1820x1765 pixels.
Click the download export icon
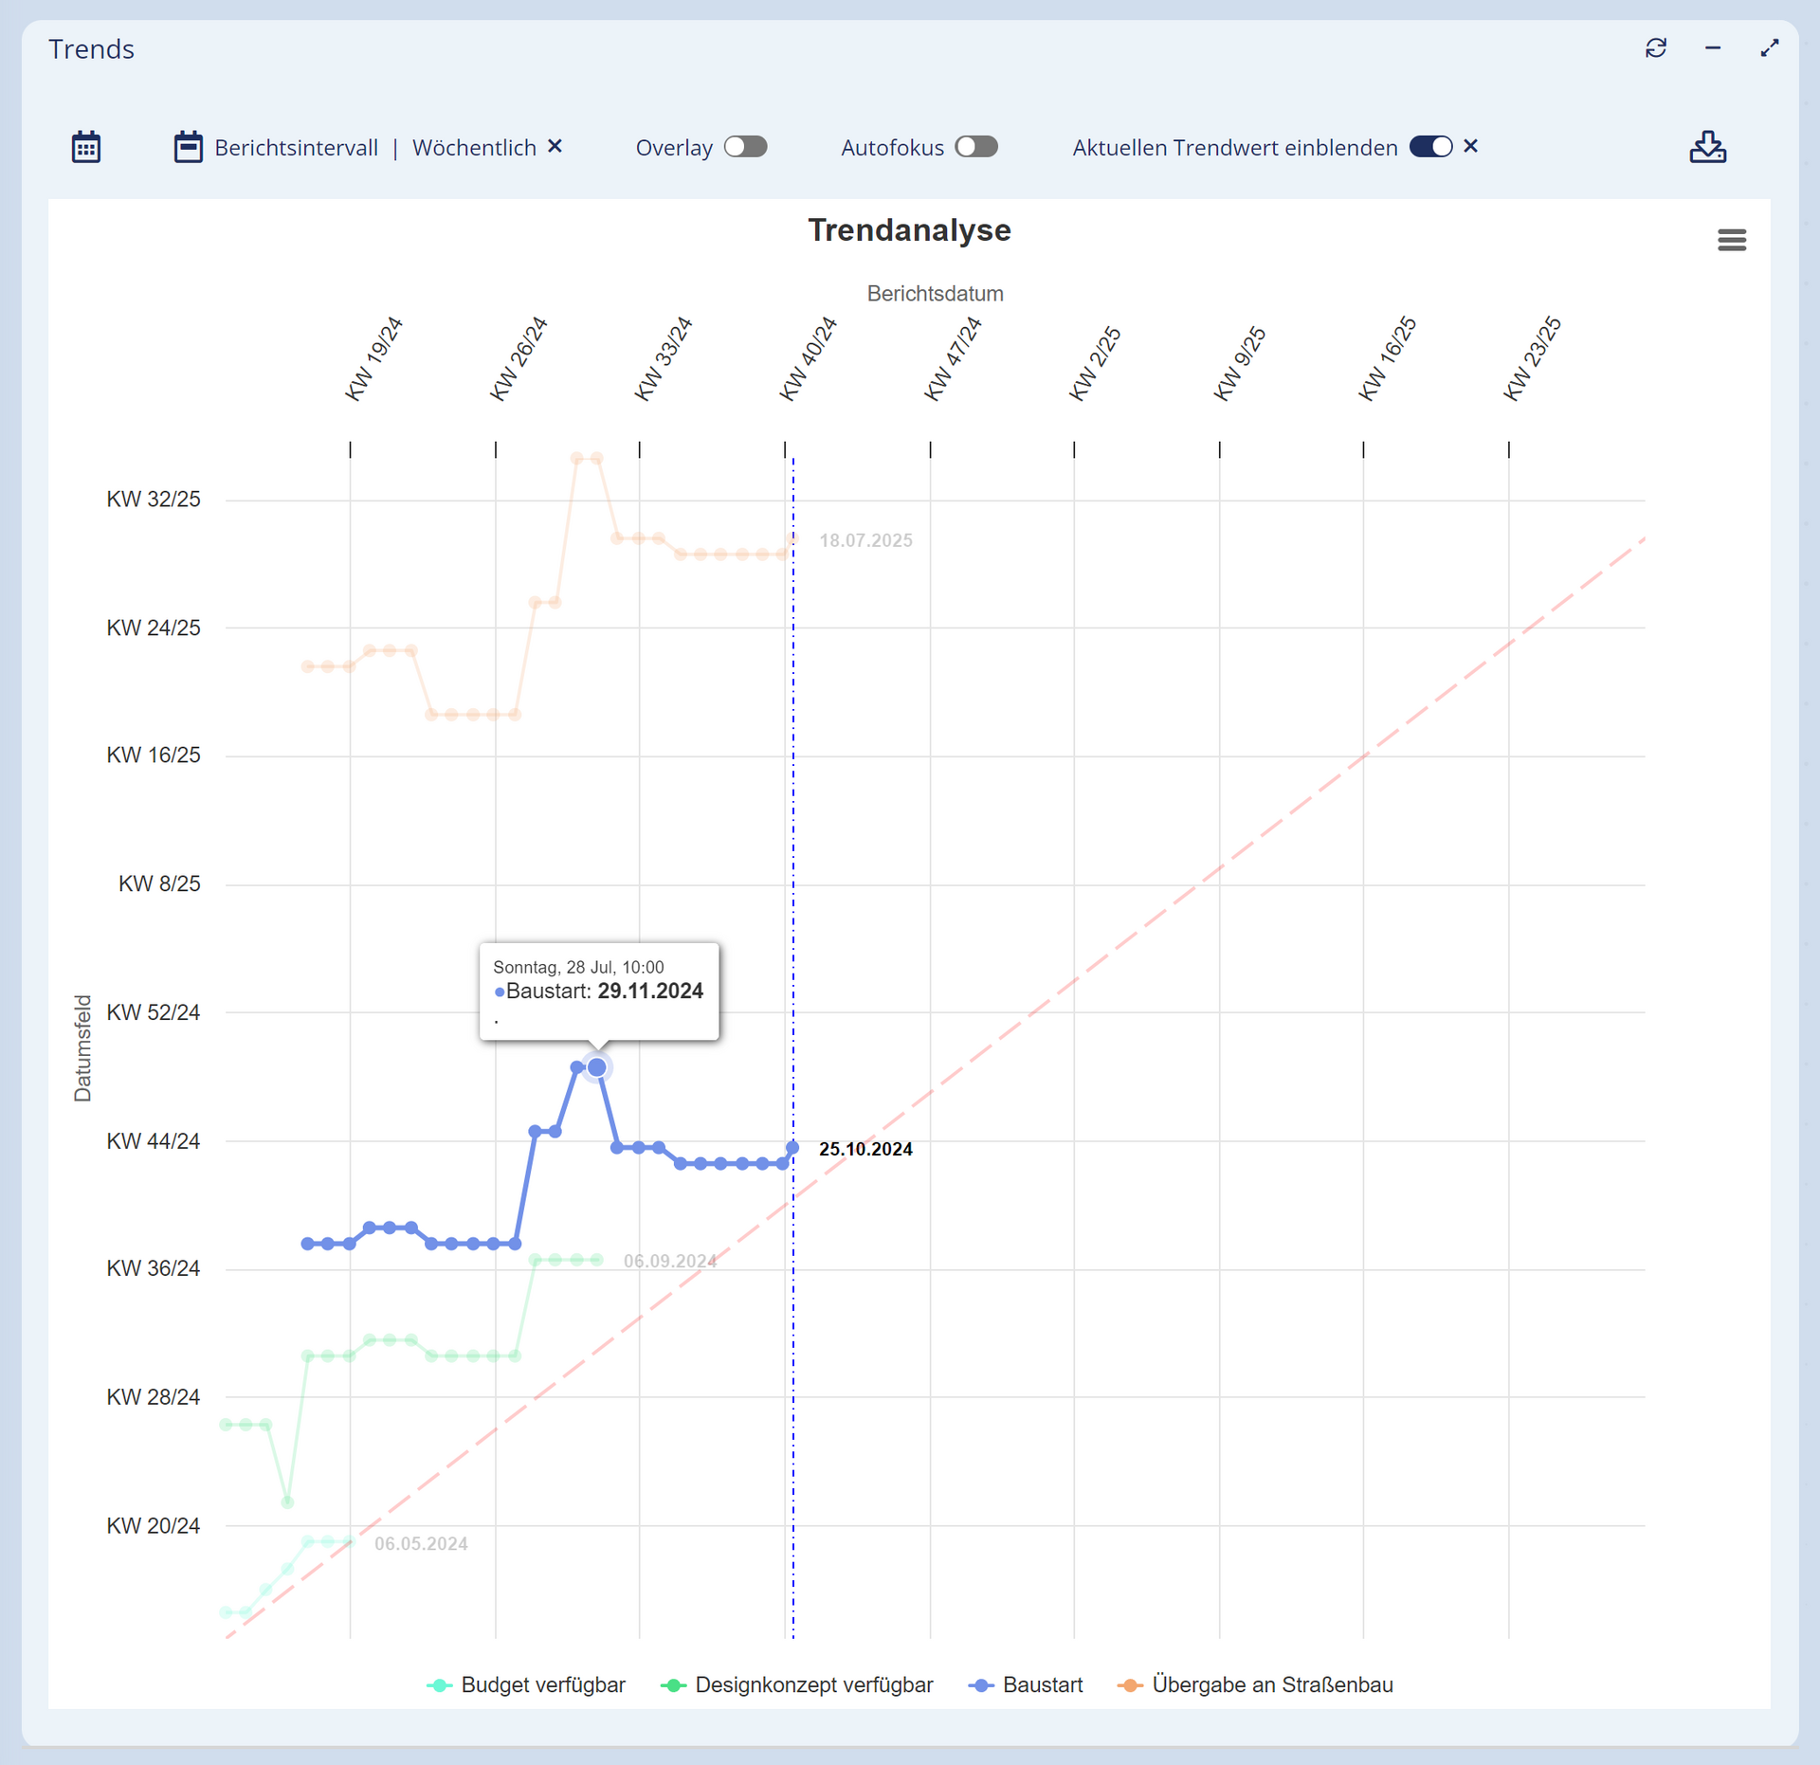pos(1707,147)
